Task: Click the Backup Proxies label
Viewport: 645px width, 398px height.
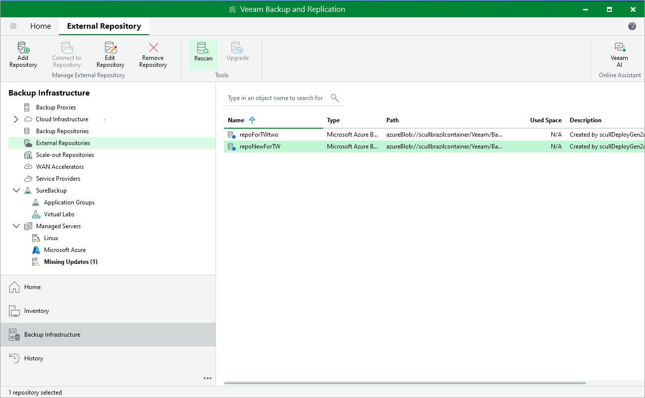Action: point(56,107)
